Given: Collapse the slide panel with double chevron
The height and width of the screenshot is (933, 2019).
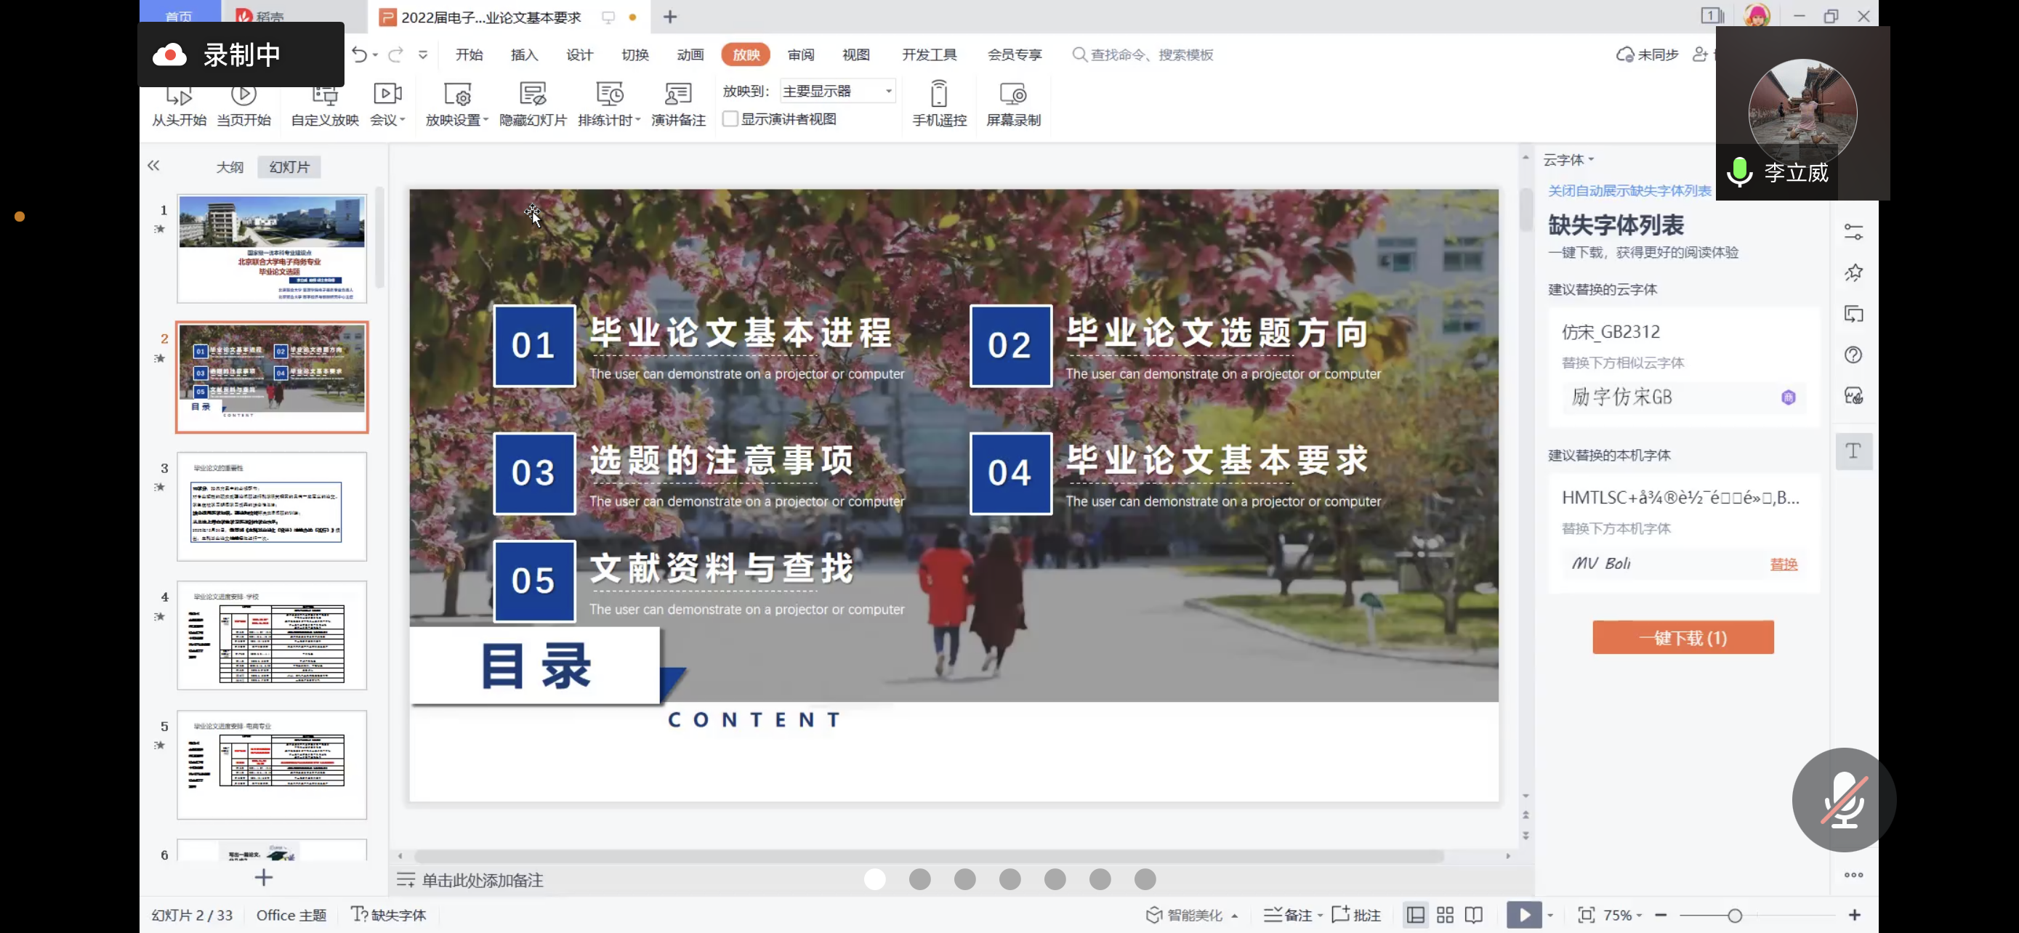Looking at the screenshot, I should click(x=153, y=165).
